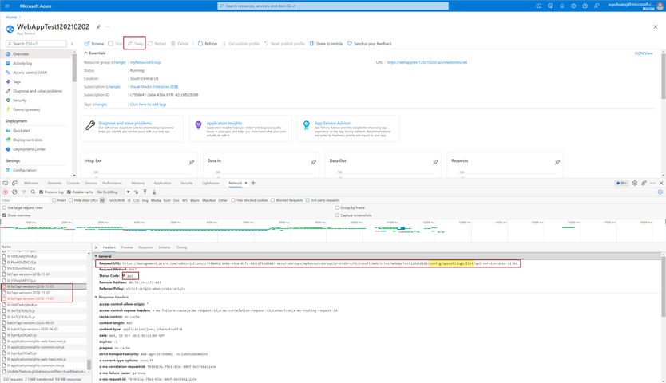
Task: Pin the Data Out chart
Action: point(435,162)
